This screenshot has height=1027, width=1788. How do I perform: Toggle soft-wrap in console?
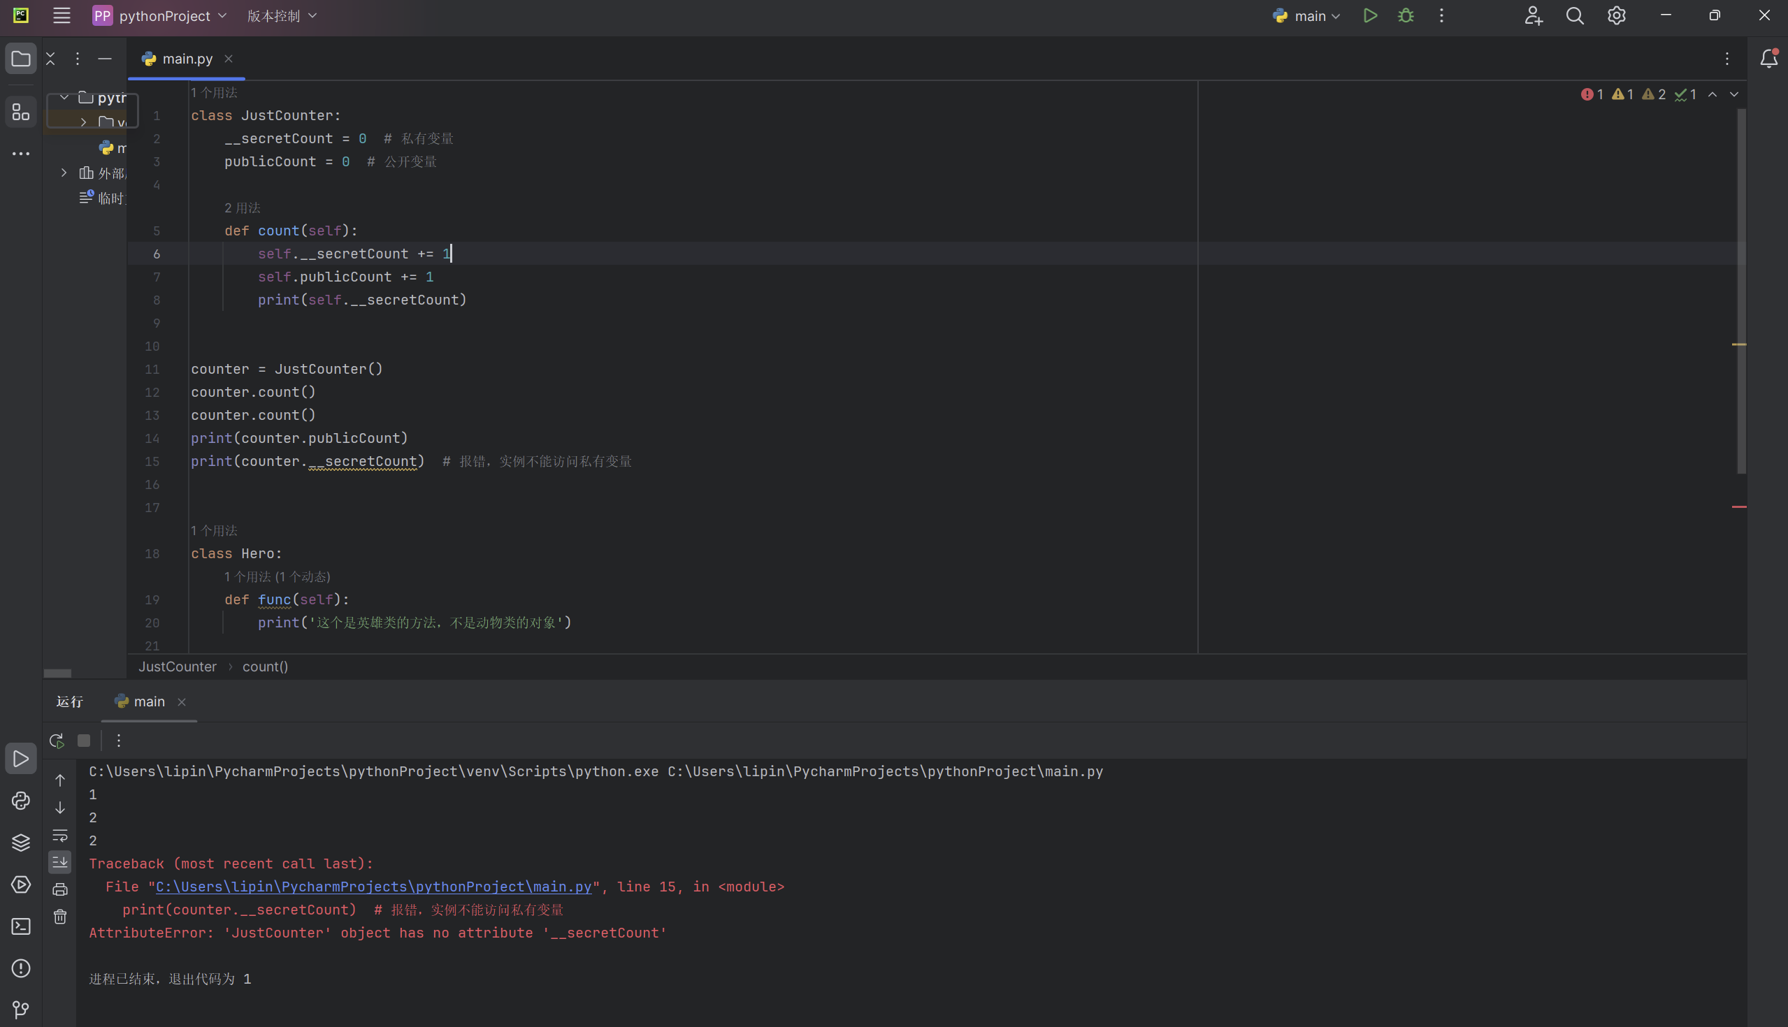pos(60,835)
